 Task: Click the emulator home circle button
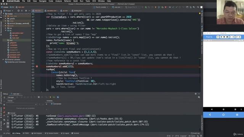pyautogui.click(x=223, y=109)
